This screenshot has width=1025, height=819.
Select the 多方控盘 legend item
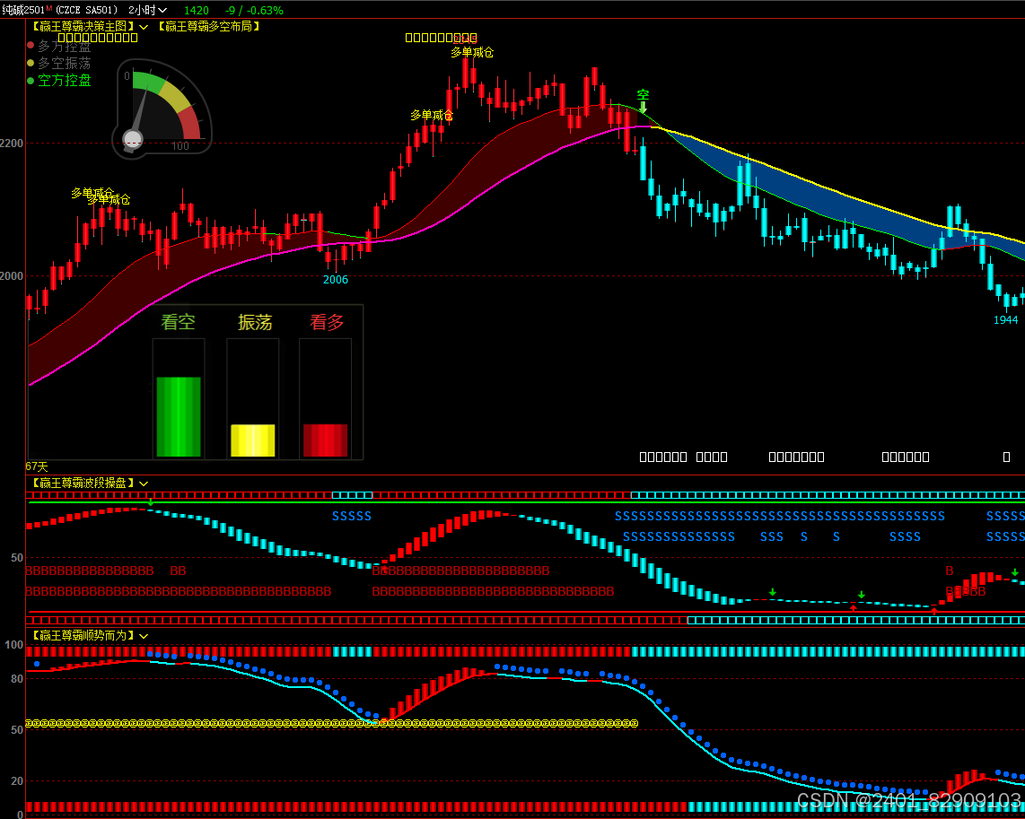pos(59,47)
